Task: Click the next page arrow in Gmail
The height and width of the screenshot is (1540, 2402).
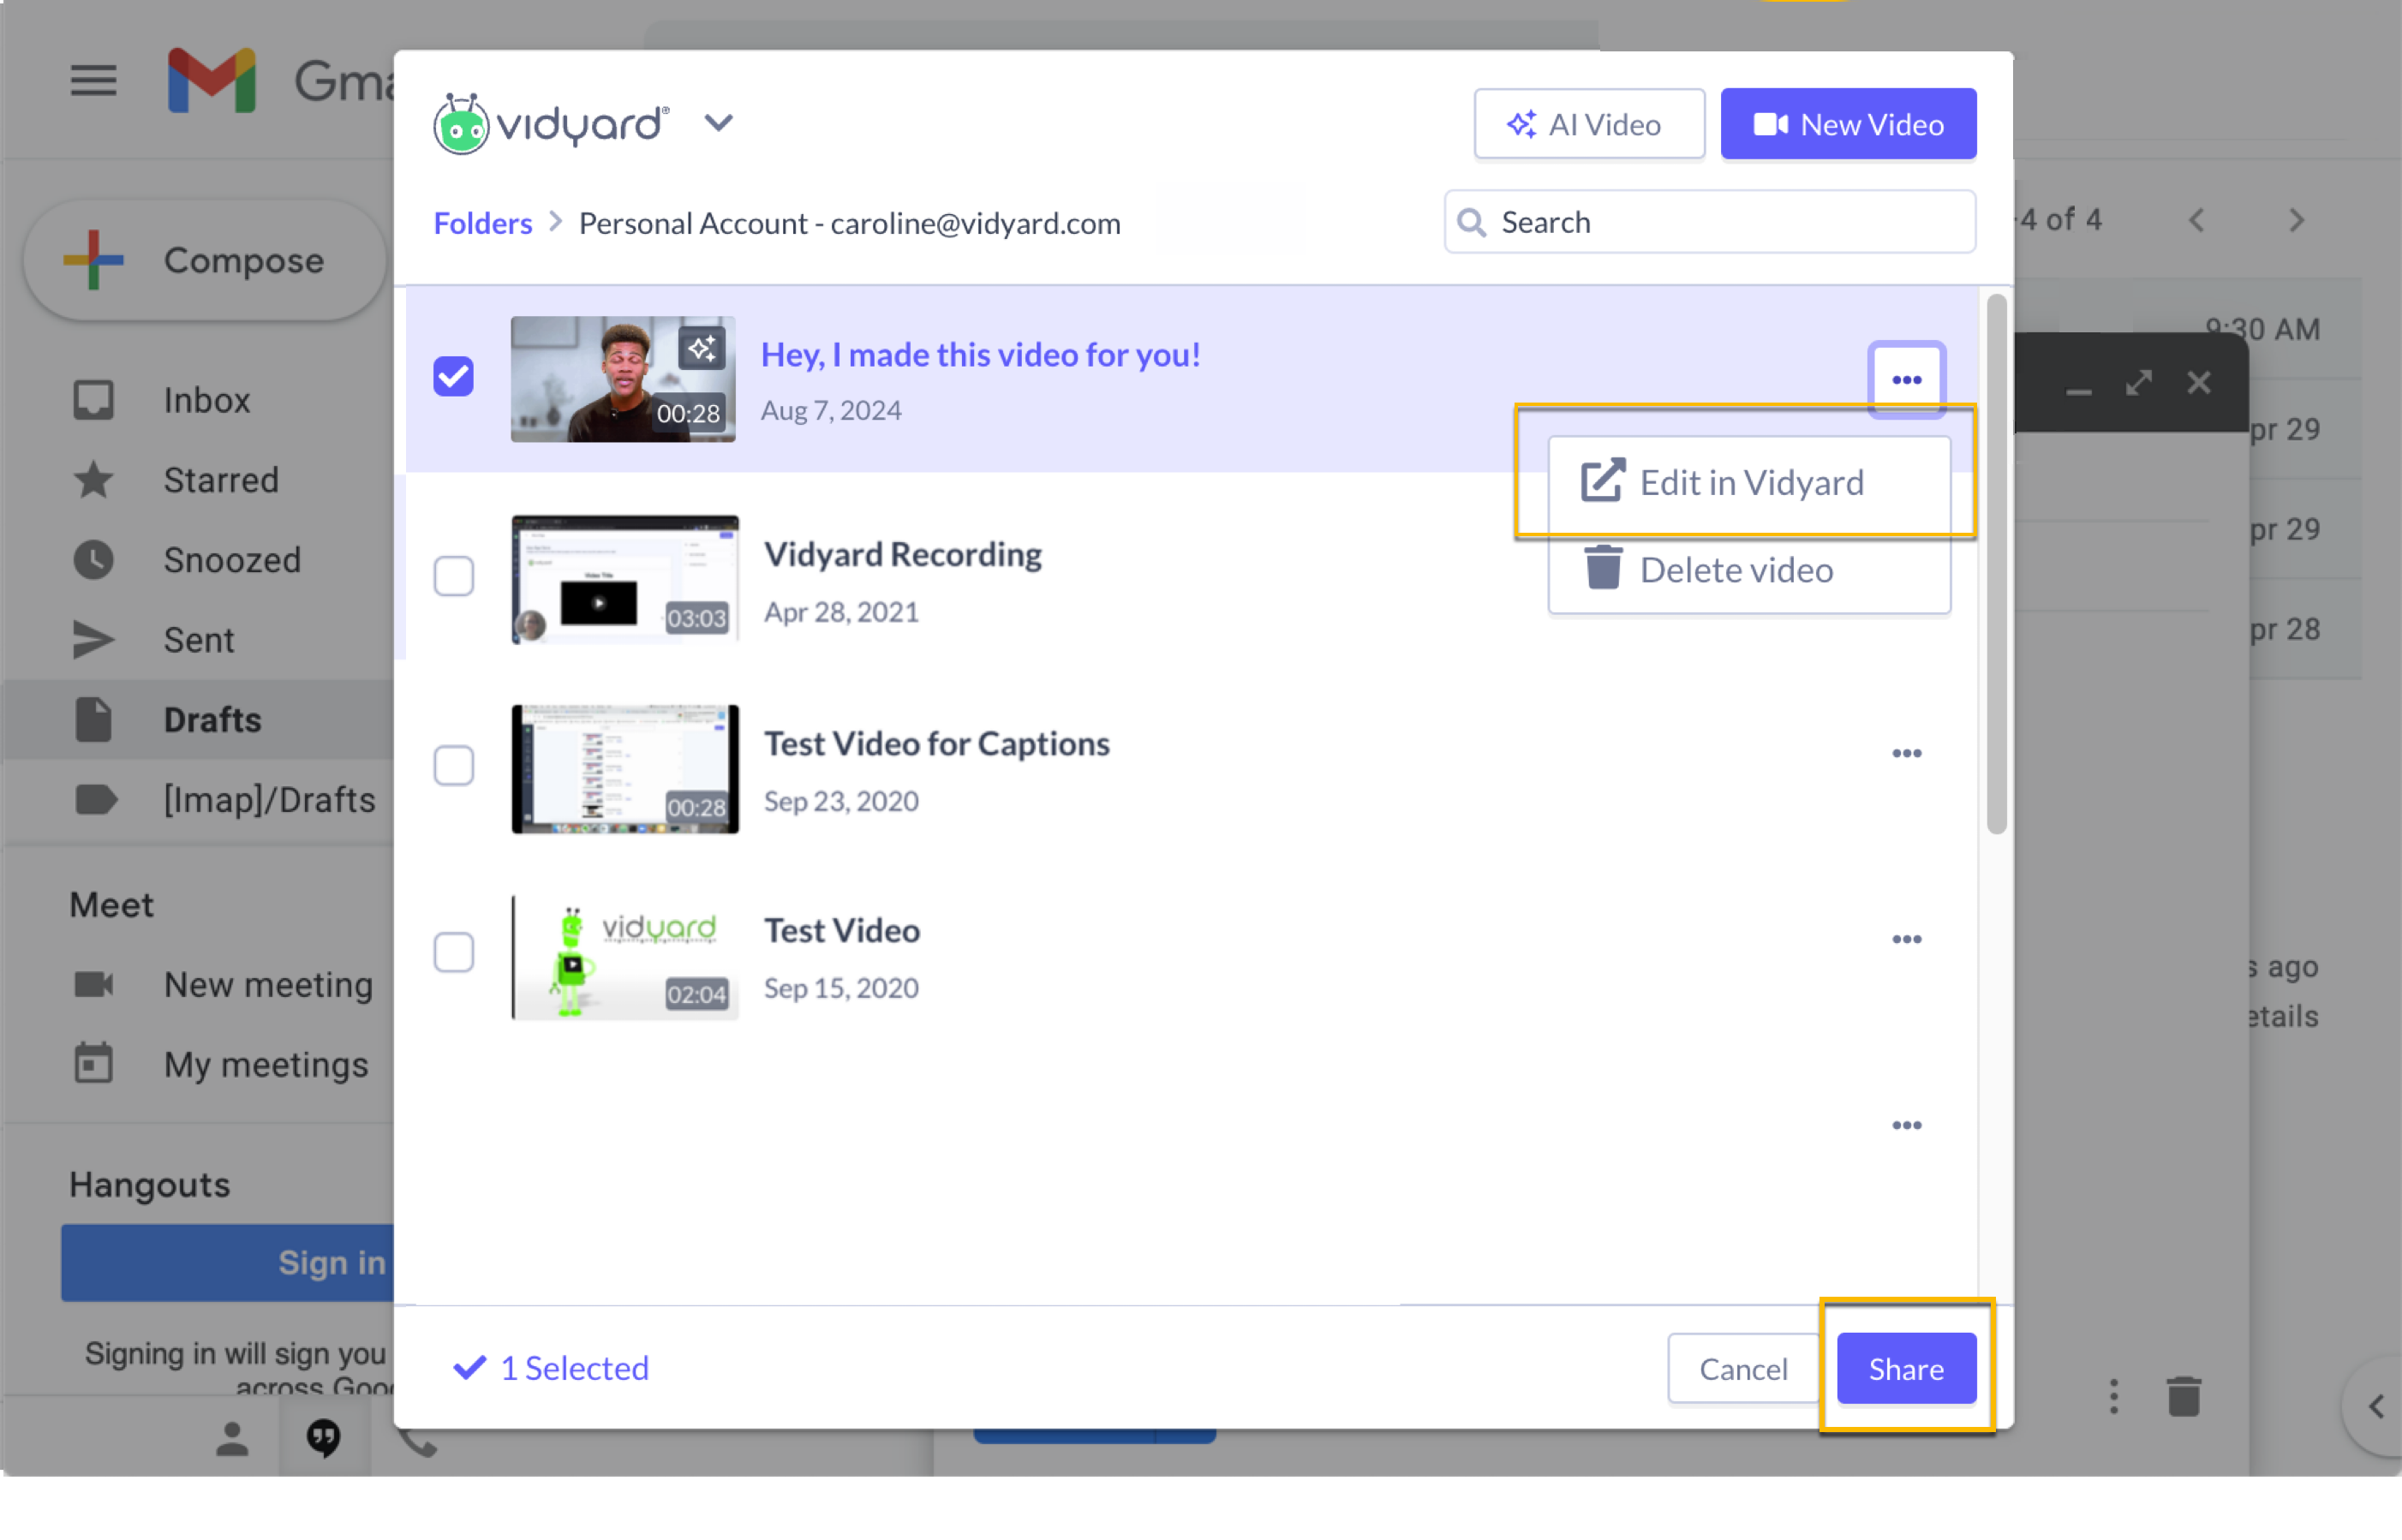Action: (2296, 220)
